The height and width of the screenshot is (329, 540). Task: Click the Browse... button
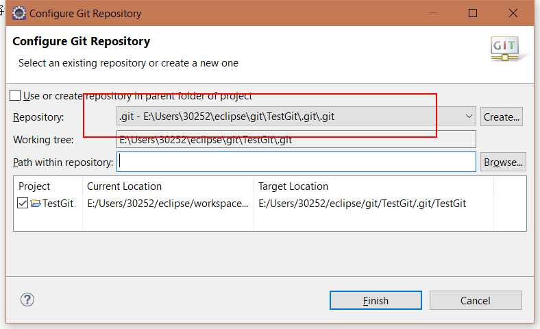(503, 162)
